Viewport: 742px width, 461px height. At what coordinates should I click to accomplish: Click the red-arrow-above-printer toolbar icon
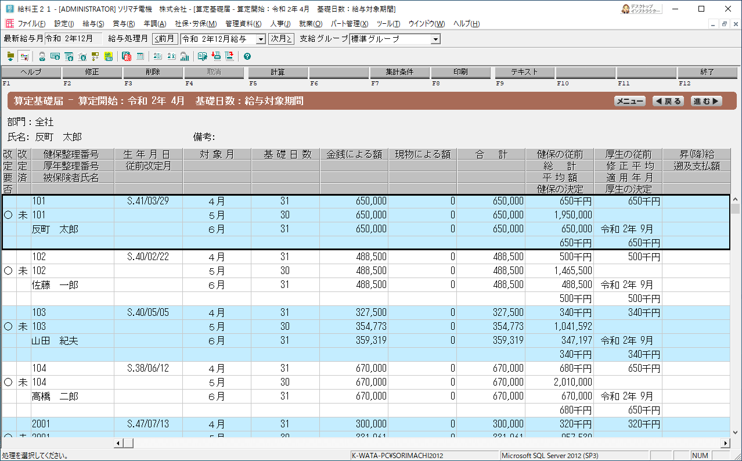216,56
